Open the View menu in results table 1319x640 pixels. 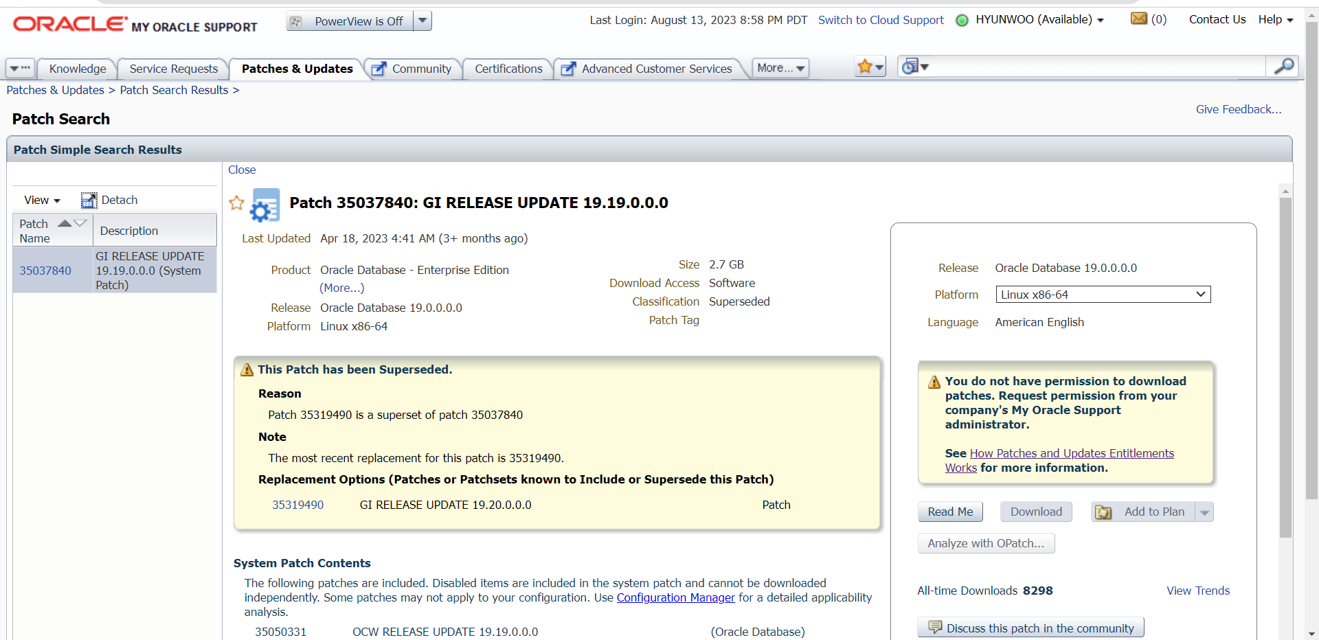pos(42,200)
